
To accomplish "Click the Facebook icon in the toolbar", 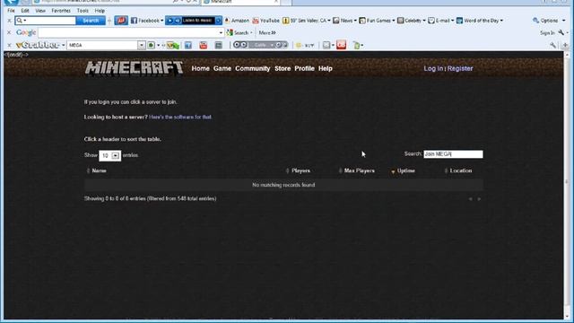I will point(134,21).
